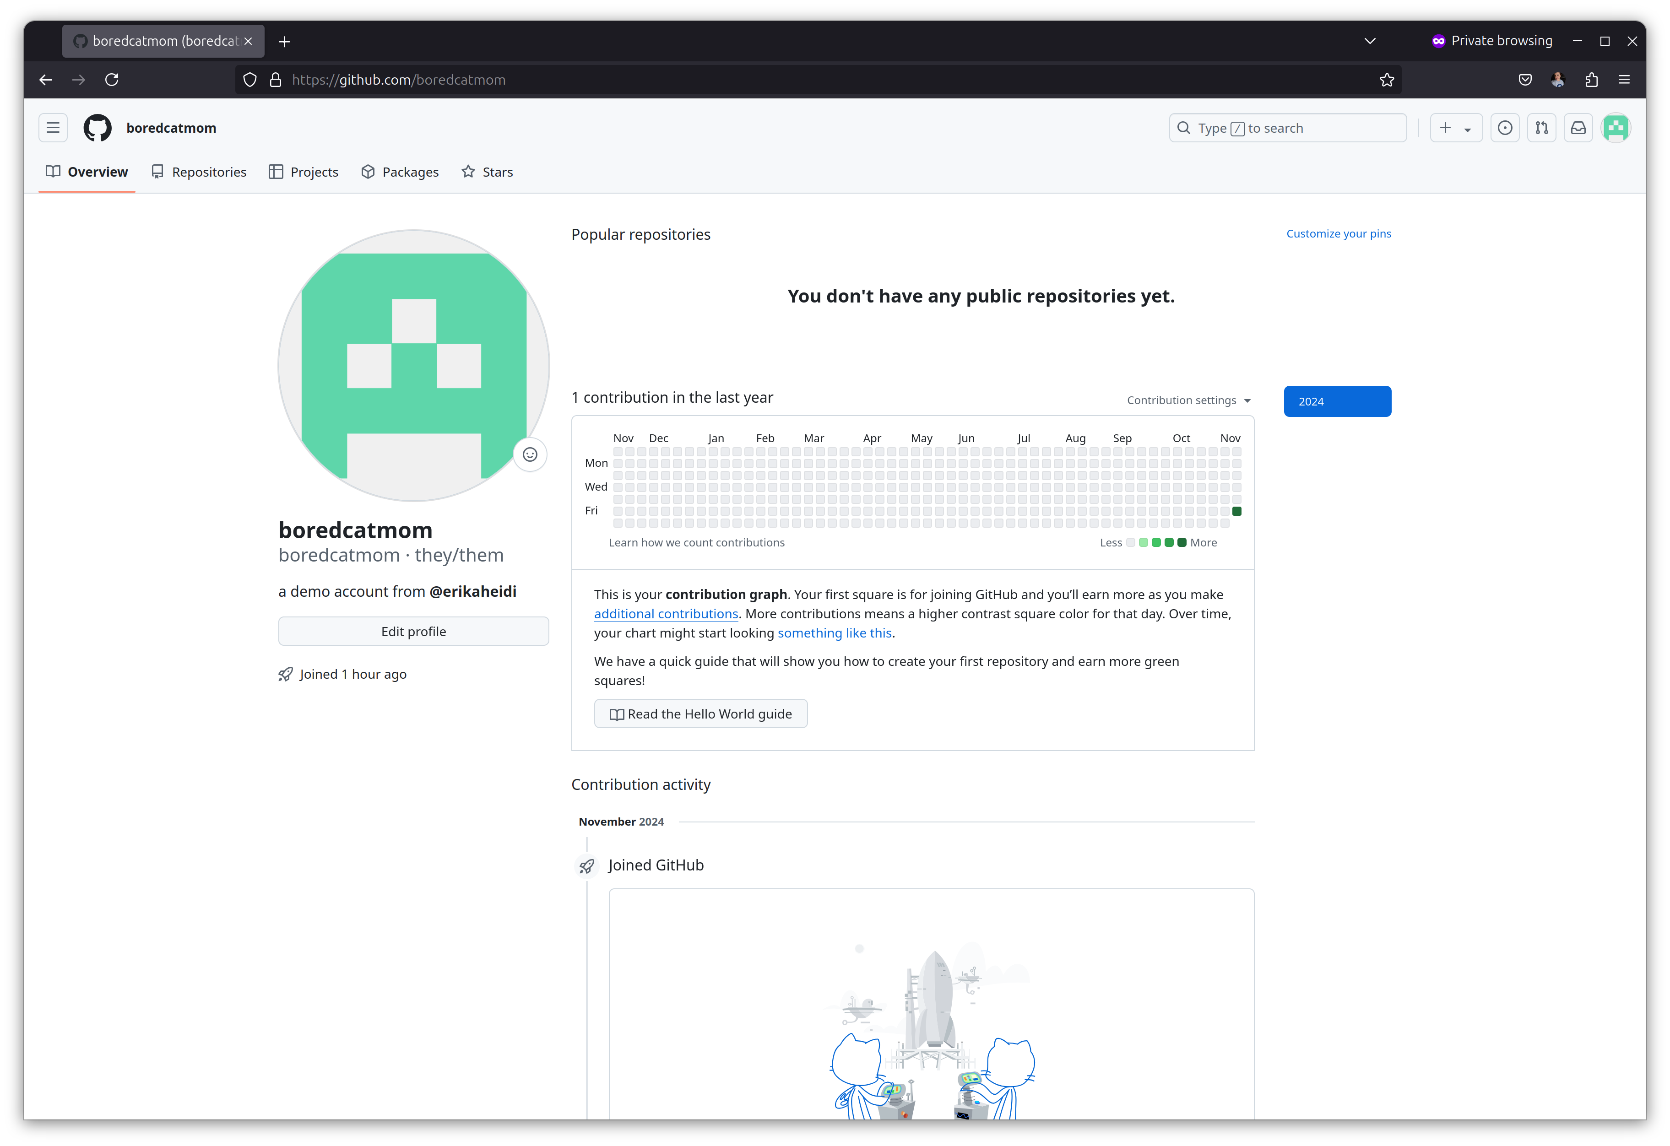Switch to the Overview tab

pos(87,172)
